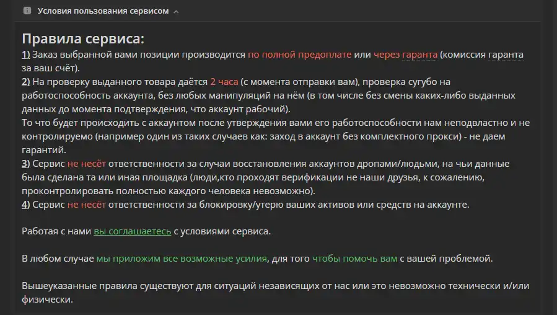Click the underlined rule number 2)
Image resolution: width=557 pixels, height=315 pixels.
point(26,82)
